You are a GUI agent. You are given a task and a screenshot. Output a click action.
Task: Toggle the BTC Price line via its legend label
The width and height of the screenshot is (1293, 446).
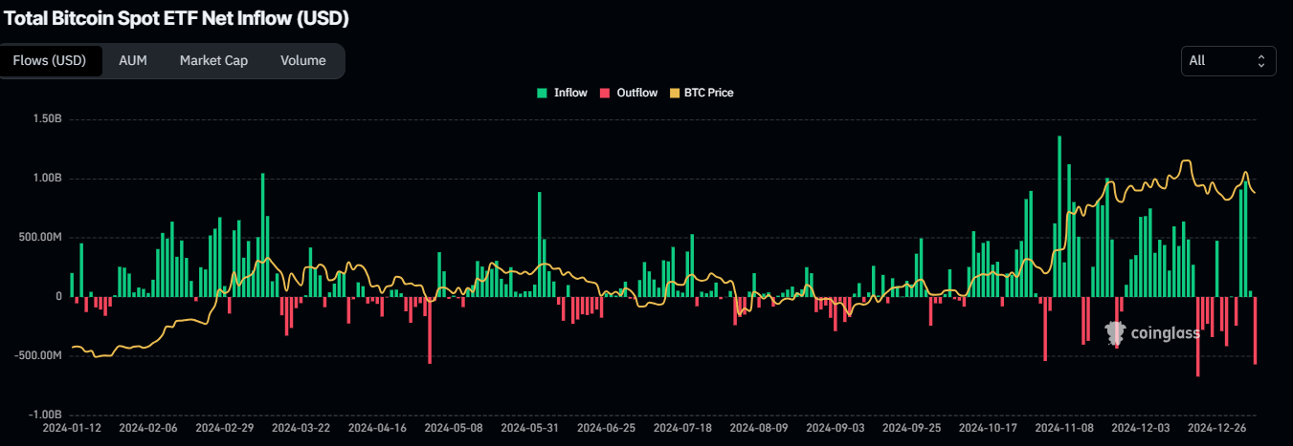pyautogui.click(x=709, y=93)
